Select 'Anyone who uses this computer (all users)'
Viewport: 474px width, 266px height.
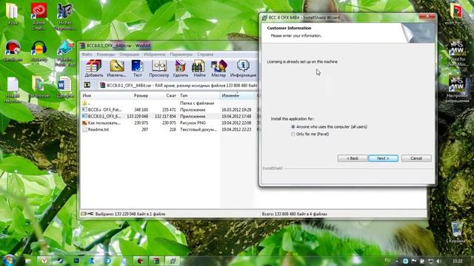pos(329,127)
